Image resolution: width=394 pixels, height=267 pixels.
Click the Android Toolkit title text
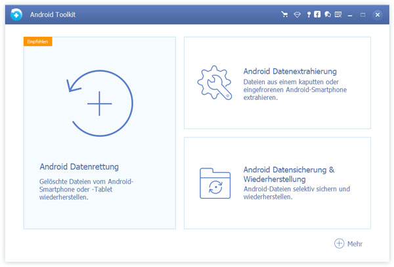point(53,14)
